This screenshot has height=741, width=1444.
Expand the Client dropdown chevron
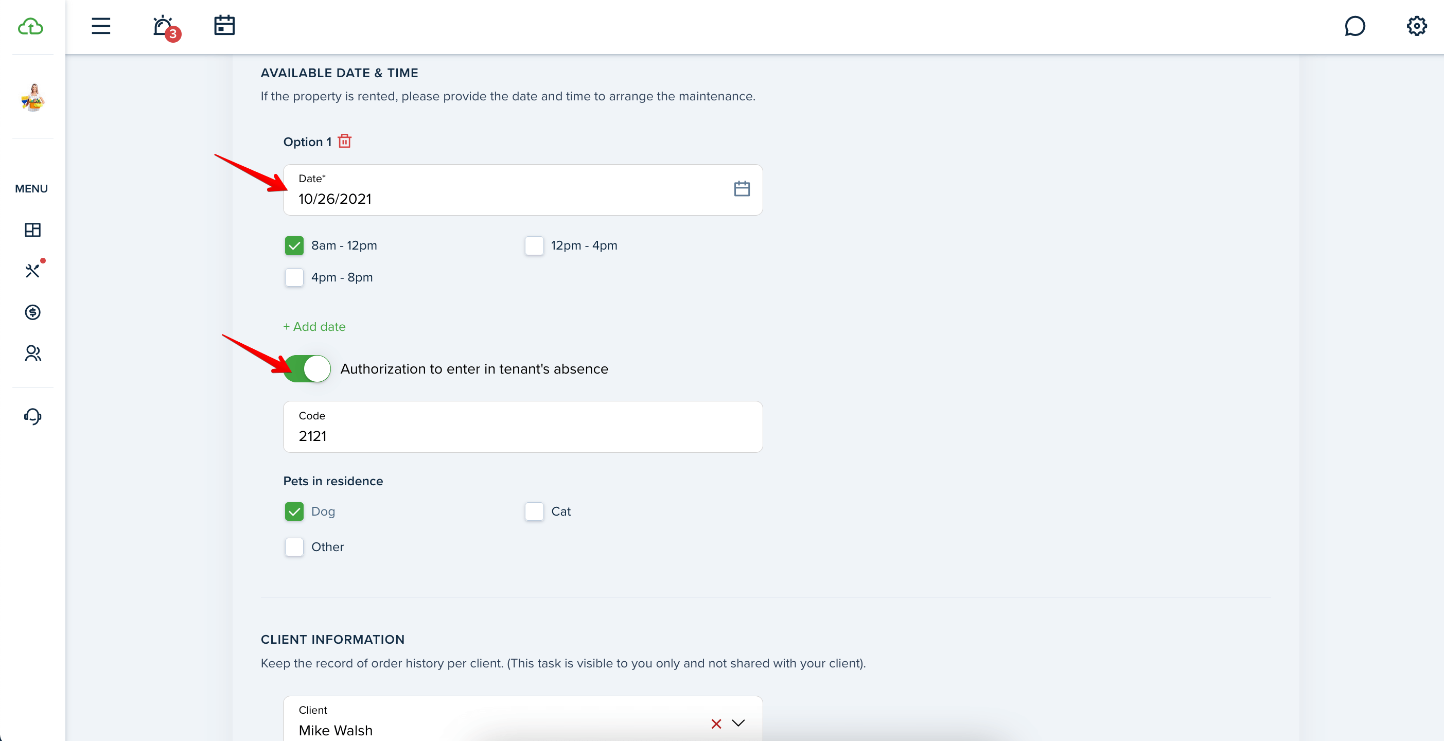click(738, 723)
